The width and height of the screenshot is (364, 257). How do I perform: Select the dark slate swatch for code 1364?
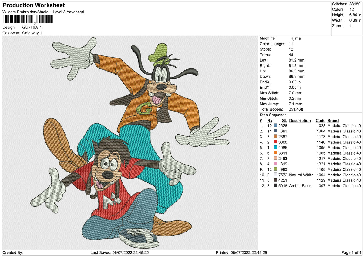pyautogui.click(x=275, y=131)
